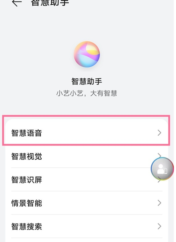Click the 智慧搜索 row's empty middle area
Image resolution: width=176 pixels, height=242 pixels.
(x=98, y=226)
